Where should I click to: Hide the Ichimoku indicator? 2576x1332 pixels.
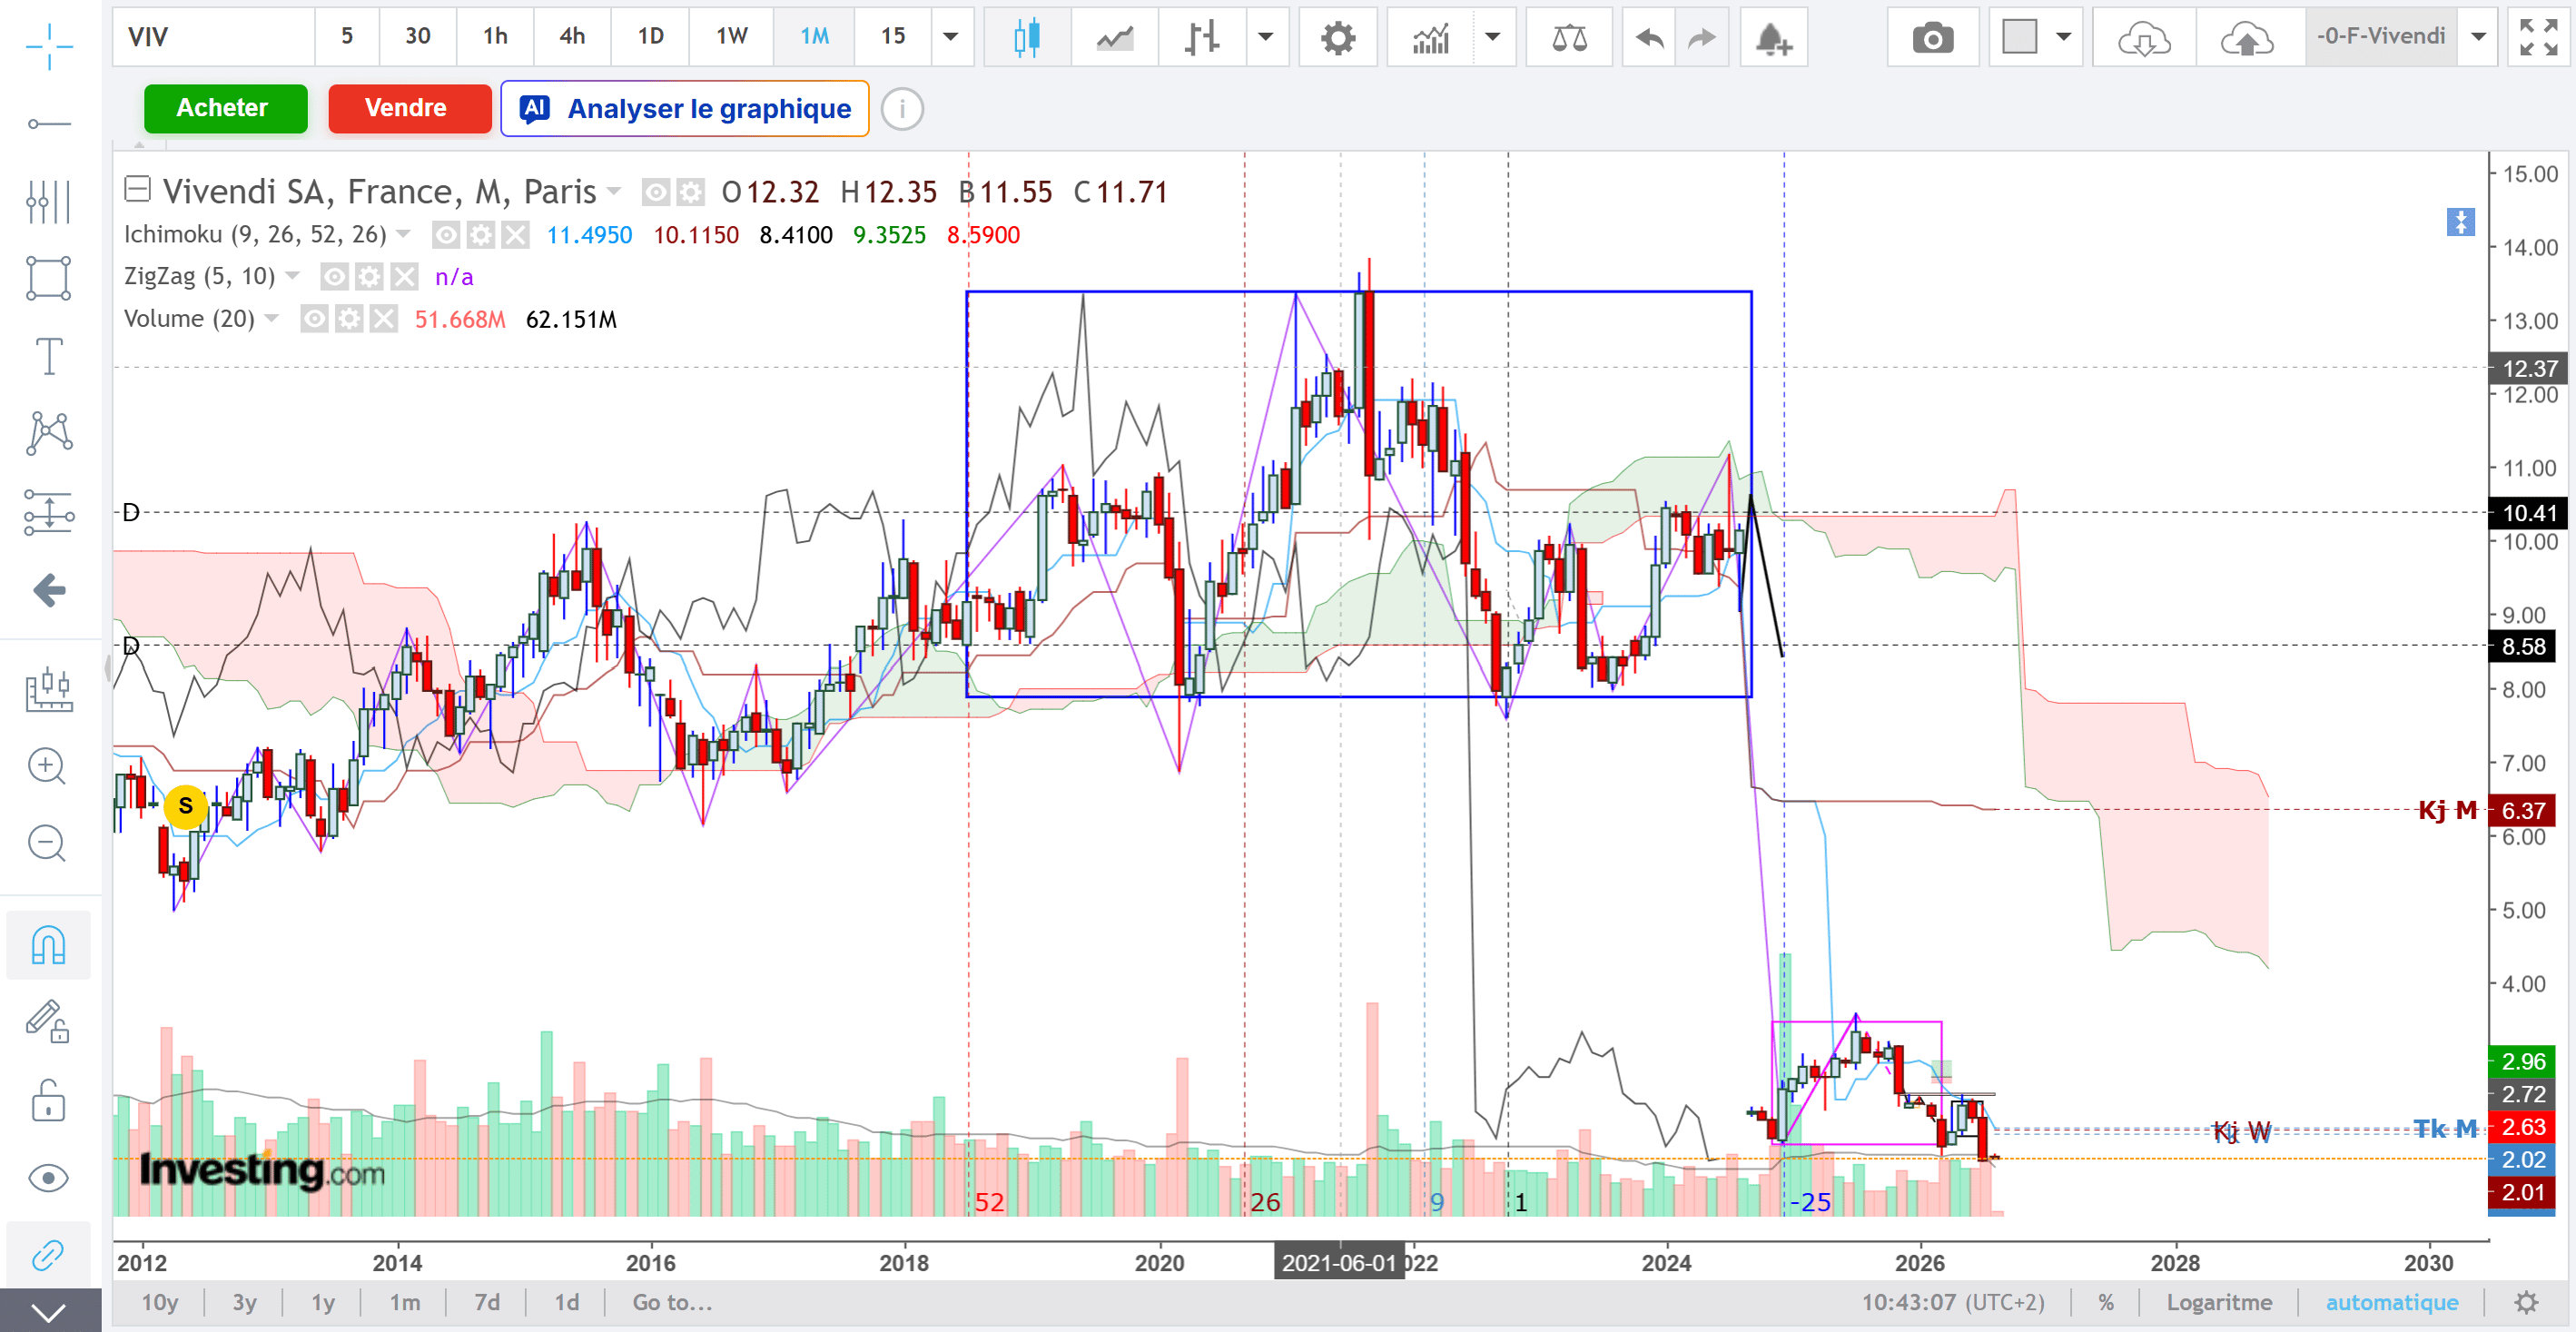point(446,235)
